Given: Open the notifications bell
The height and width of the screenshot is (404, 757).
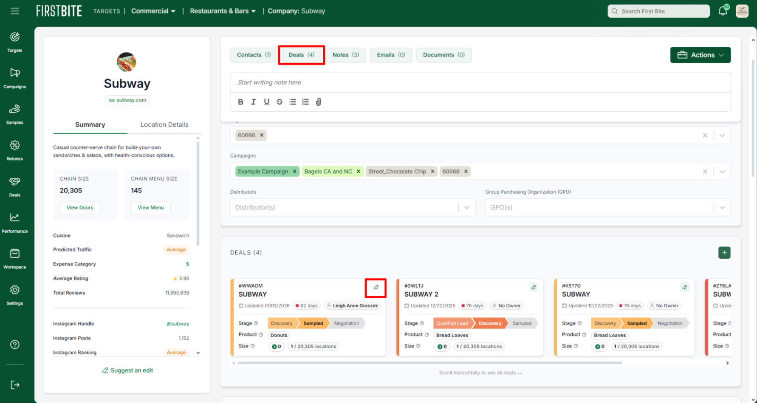Looking at the screenshot, I should pyautogui.click(x=723, y=11).
